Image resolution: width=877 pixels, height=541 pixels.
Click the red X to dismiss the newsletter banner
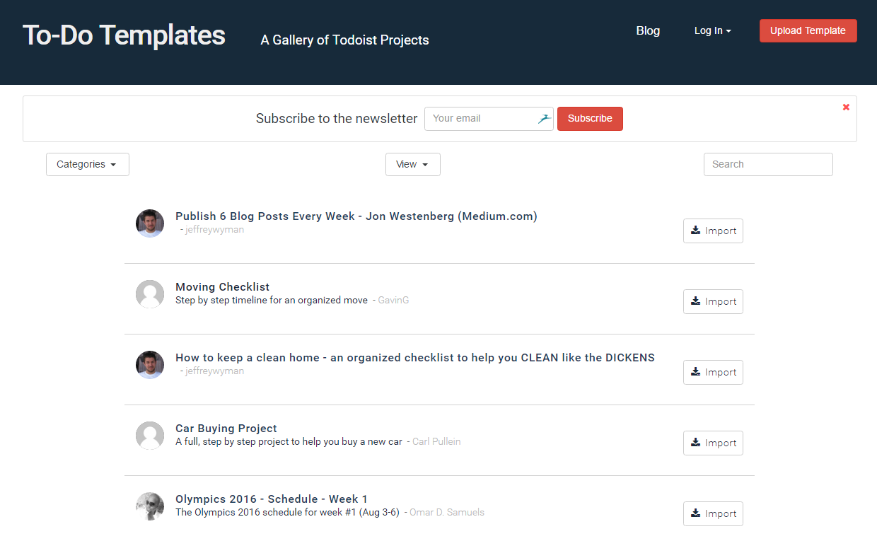coord(846,107)
